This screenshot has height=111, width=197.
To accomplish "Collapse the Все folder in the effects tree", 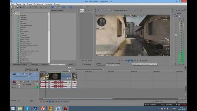I will coord(14,13).
